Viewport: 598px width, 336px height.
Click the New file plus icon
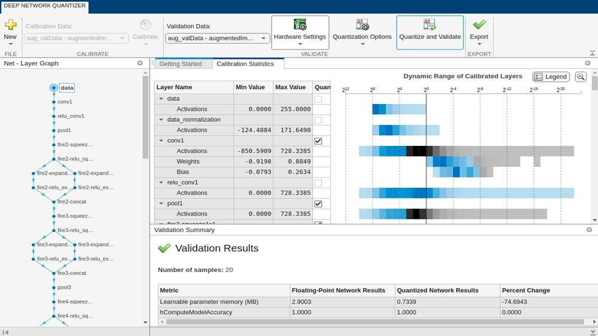click(x=10, y=25)
